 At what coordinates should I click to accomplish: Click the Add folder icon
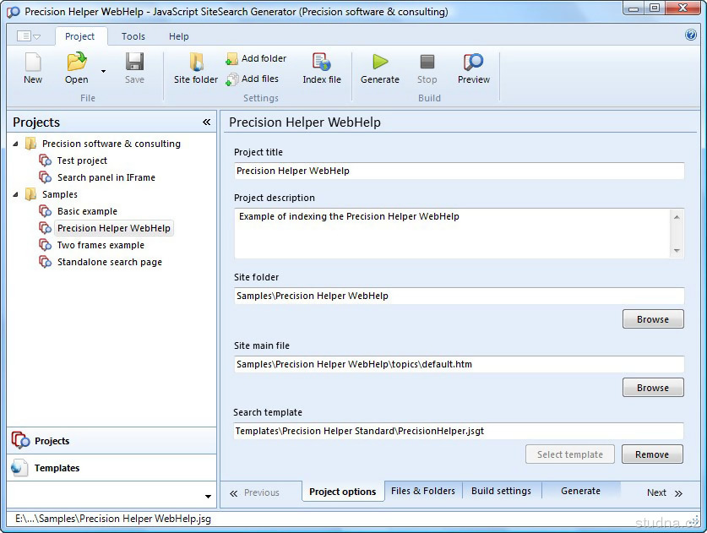pyautogui.click(x=232, y=59)
